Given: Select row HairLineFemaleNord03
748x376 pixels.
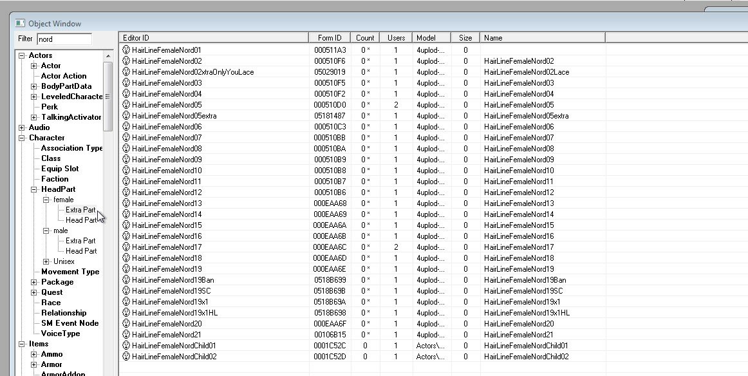Looking at the screenshot, I should [362, 83].
